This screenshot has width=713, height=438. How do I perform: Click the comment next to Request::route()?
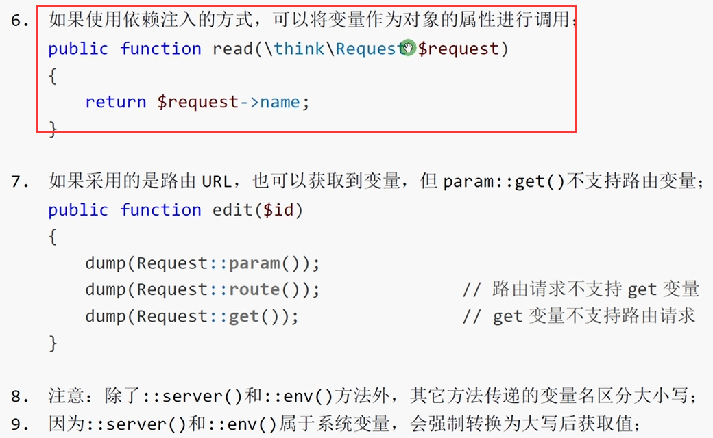(x=581, y=289)
